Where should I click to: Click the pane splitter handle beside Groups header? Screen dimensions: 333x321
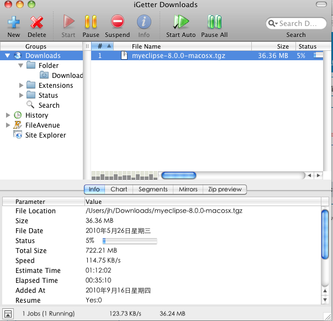tap(87, 46)
